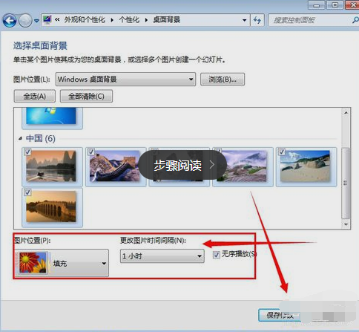This screenshot has width=359, height=332.
Task: Click the search magnifier icon
Action: (355, 20)
